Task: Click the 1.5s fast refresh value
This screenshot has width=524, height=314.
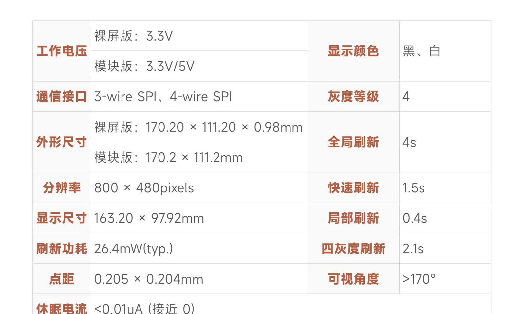Action: click(414, 188)
